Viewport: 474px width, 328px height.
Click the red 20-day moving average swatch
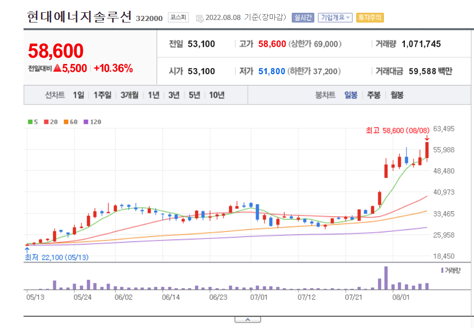(x=46, y=122)
